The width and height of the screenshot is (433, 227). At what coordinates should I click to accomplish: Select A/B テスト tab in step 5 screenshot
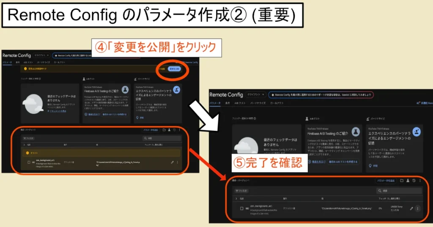point(240,103)
